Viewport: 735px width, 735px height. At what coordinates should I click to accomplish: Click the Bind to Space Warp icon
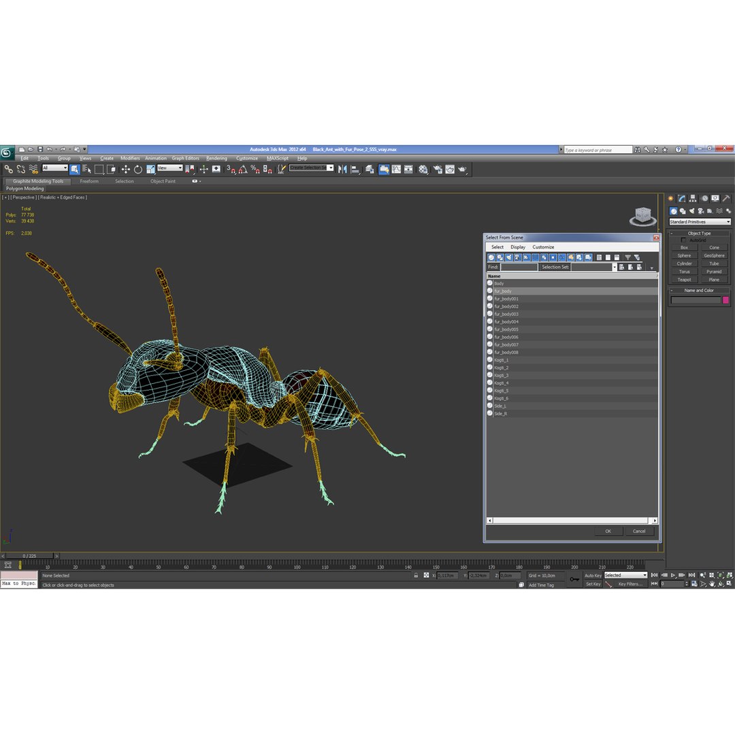[33, 169]
